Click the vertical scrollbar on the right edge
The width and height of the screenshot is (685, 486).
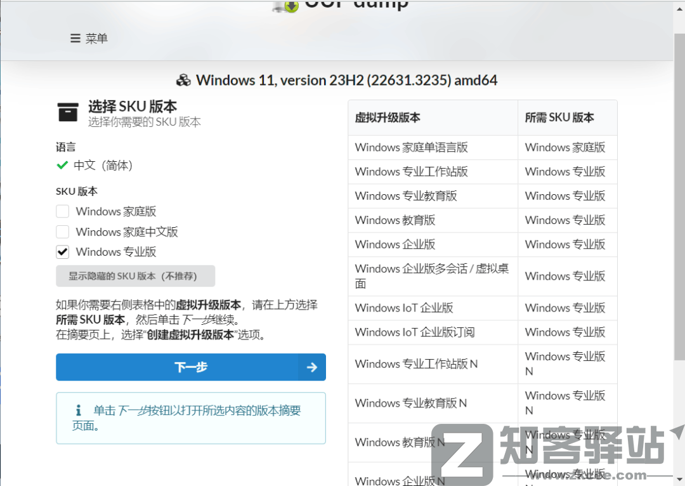click(x=679, y=190)
